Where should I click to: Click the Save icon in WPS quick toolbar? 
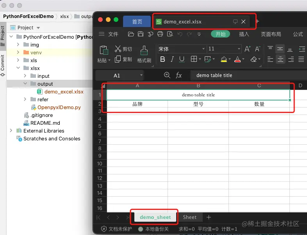[141, 34]
